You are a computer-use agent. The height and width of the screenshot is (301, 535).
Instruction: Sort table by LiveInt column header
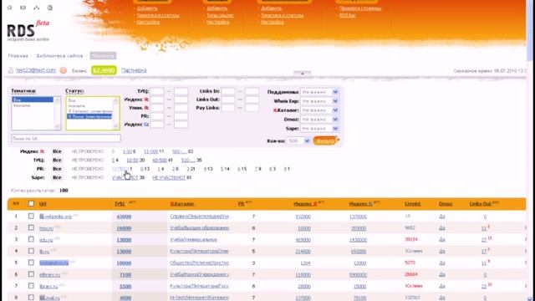click(x=412, y=204)
